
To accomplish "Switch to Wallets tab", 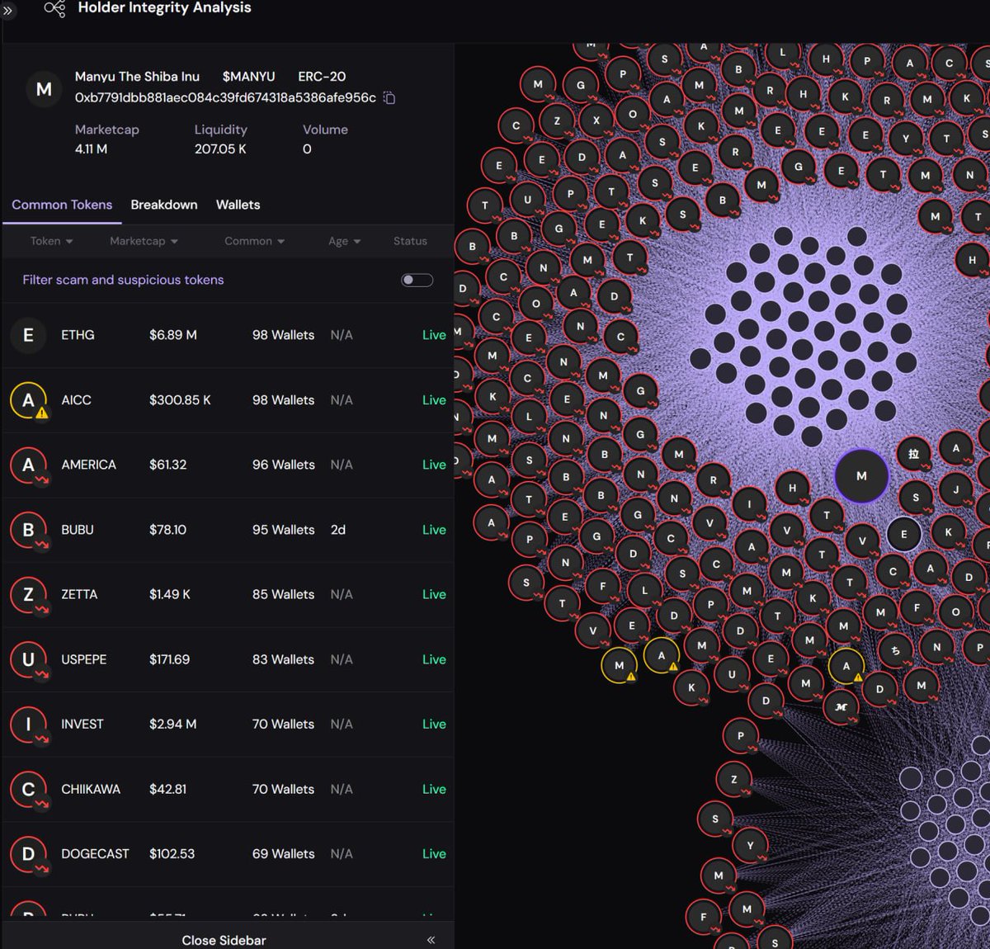I will coord(238,205).
